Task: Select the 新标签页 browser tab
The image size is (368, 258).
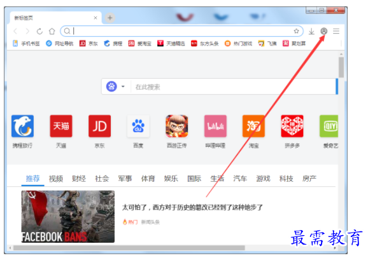Action: [56, 18]
